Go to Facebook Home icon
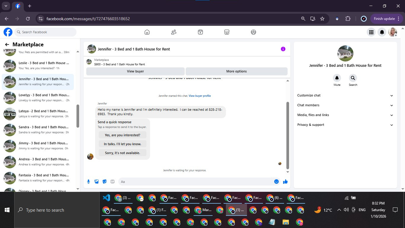This screenshot has width=405, height=228. (x=147, y=32)
